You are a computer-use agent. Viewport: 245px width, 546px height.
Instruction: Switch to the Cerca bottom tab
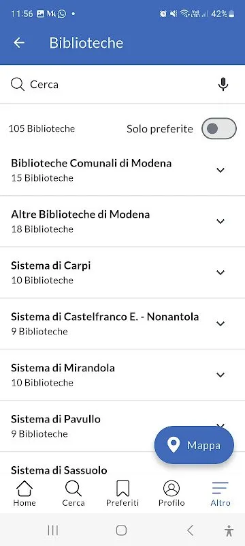click(x=73, y=493)
